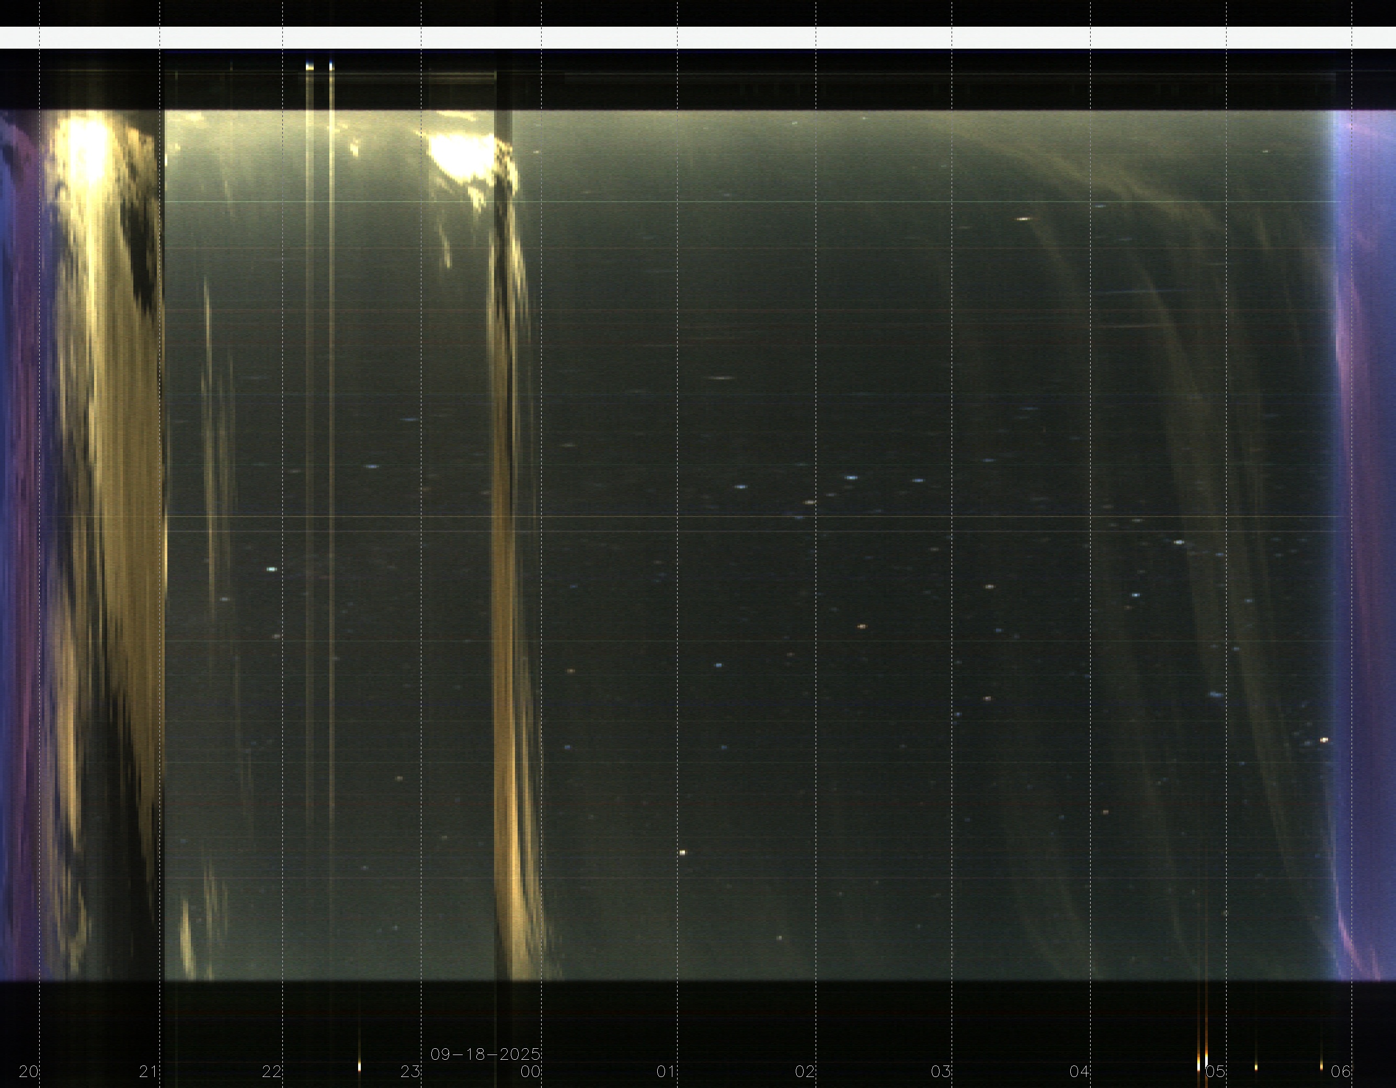Select the 04 hour time label
The image size is (1396, 1088).
[x=1079, y=1071]
